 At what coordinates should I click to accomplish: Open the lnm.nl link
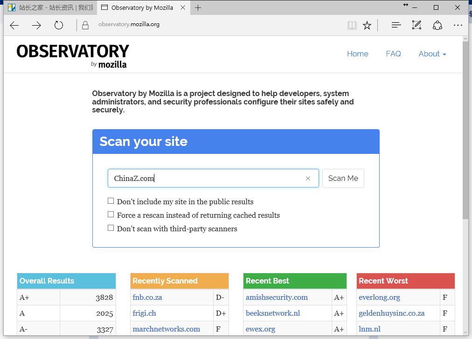[x=369, y=329]
